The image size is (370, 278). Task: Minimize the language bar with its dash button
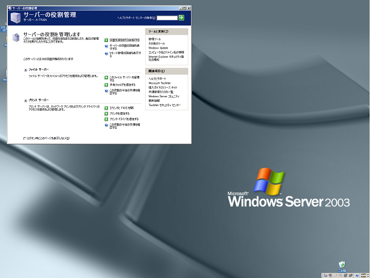pos(368,274)
